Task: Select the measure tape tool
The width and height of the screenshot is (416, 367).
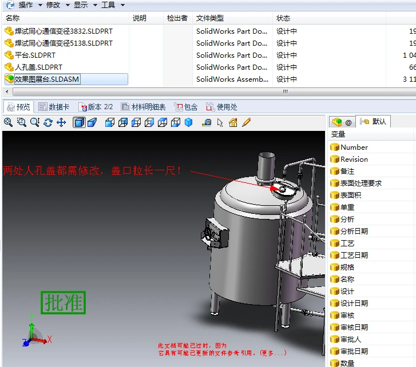Action: click(x=207, y=122)
